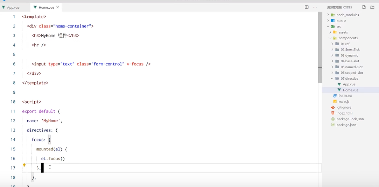
Task: Select the 06.scoped-slot folder label
Action: coord(352,73)
